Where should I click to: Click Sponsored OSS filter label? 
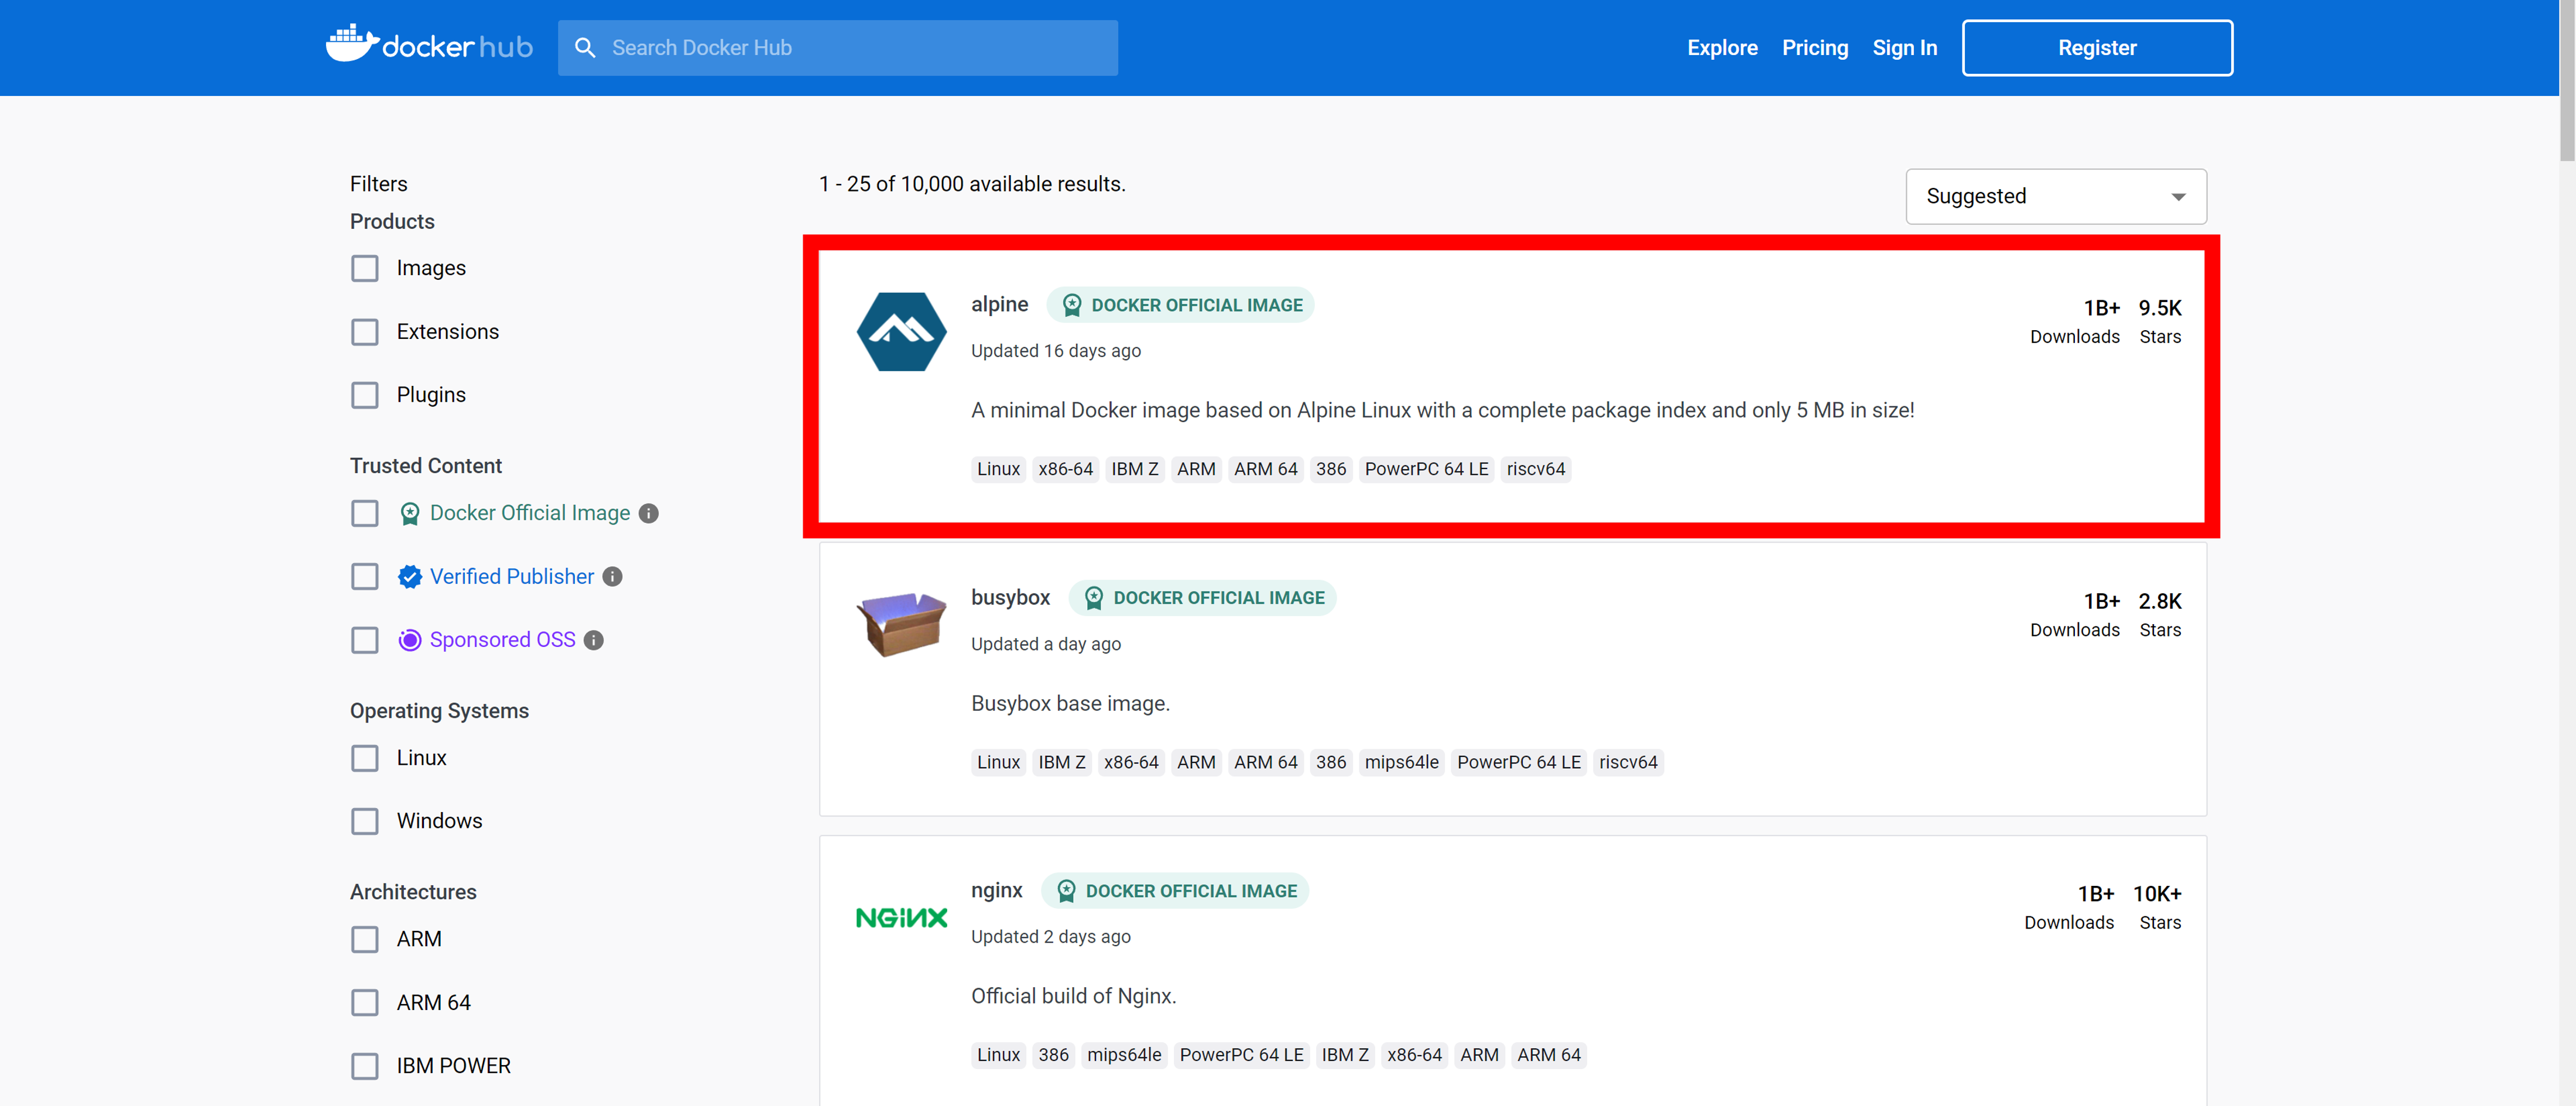point(502,640)
